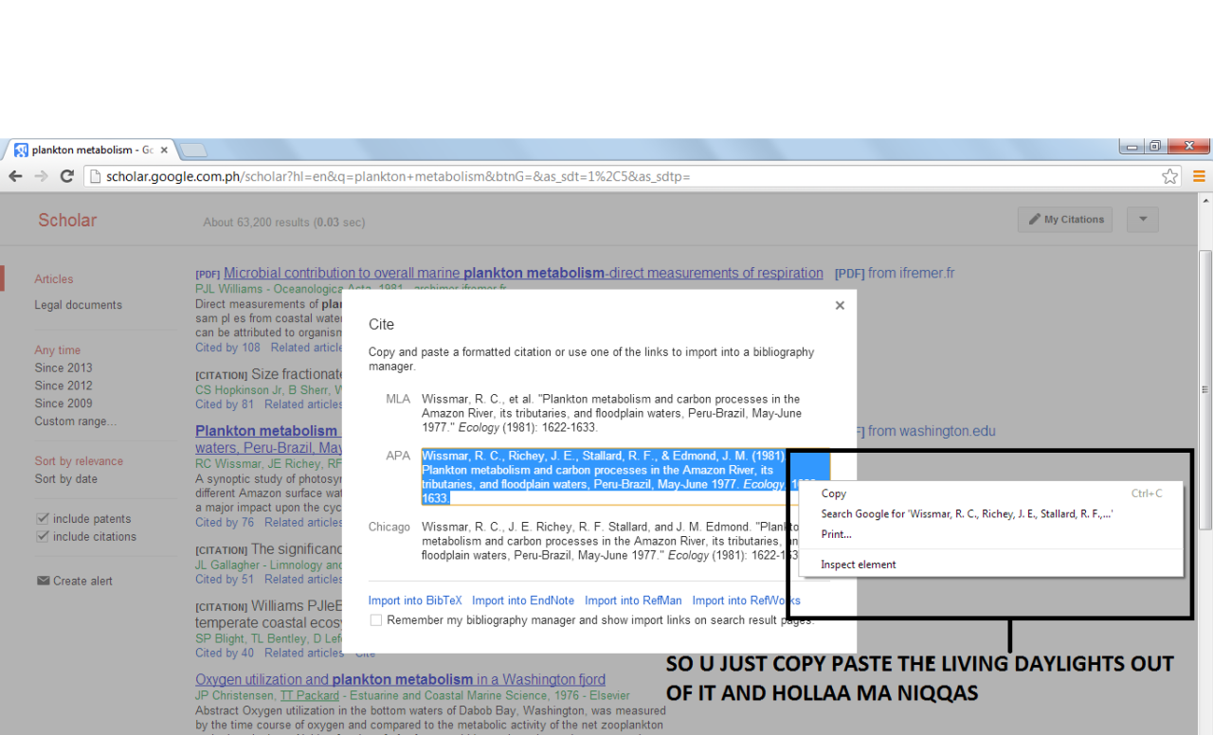Choose Any time filter

coord(58,350)
